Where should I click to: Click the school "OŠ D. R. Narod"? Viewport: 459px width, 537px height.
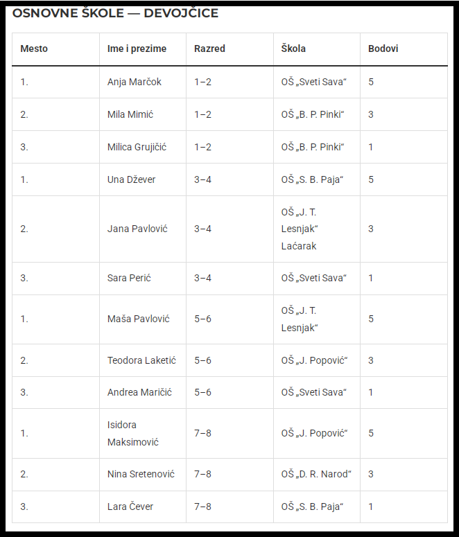[316, 474]
